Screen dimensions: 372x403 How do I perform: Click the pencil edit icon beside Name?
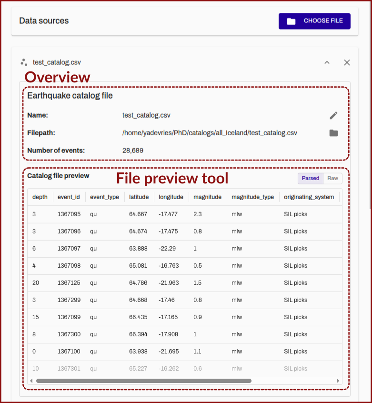(333, 115)
